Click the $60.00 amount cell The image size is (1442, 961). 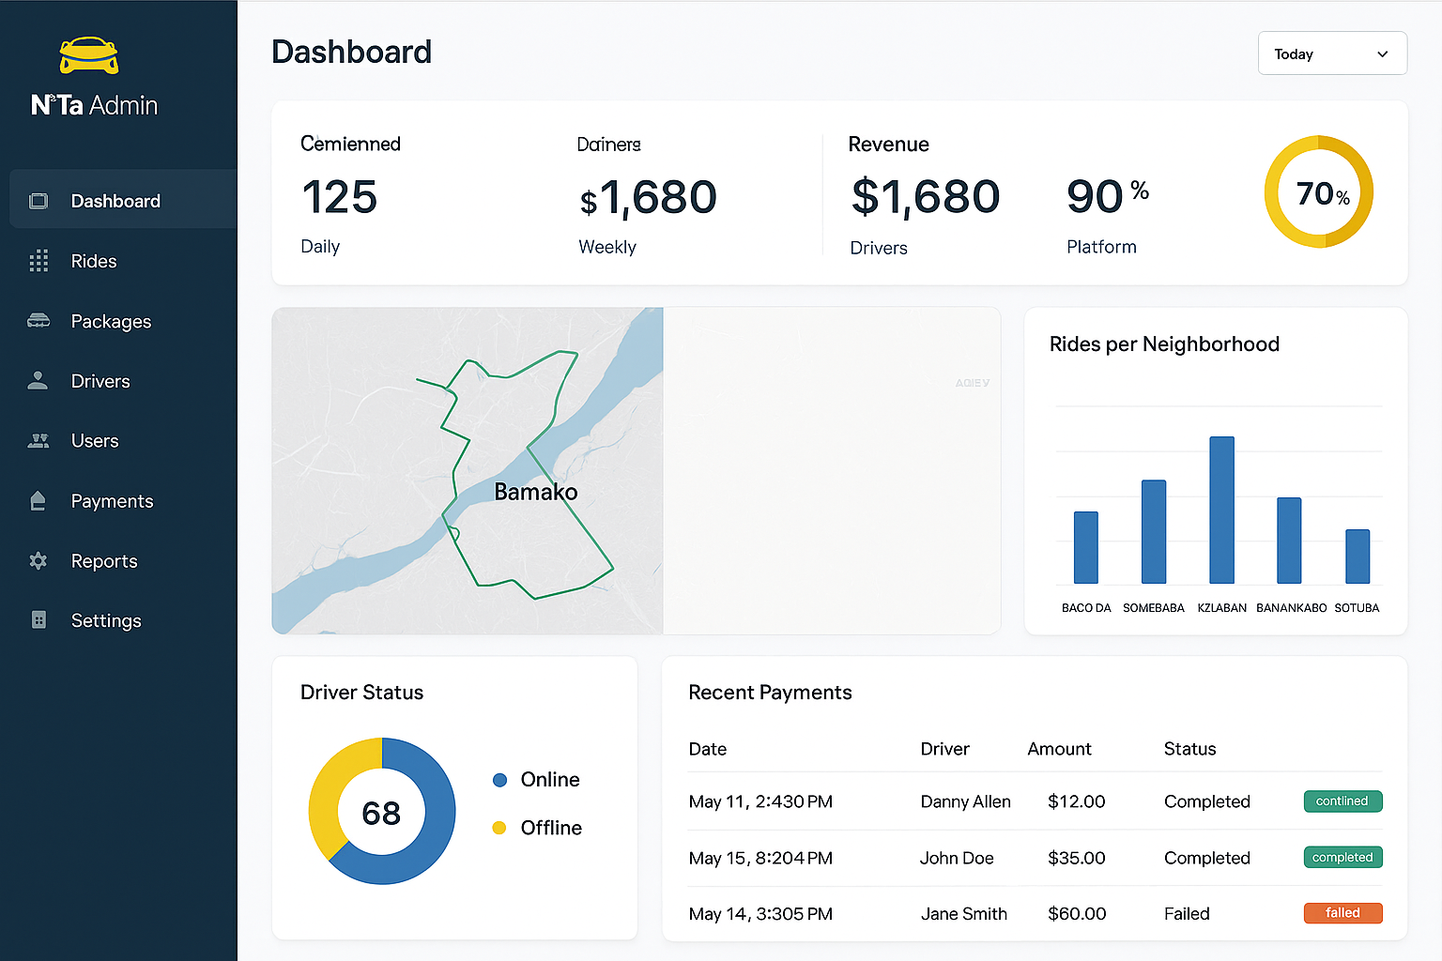pos(1077,914)
